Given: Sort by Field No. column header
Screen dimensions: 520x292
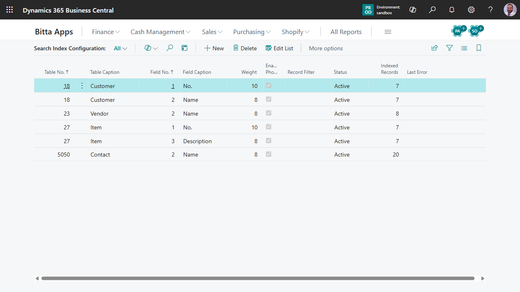Looking at the screenshot, I should point(162,72).
